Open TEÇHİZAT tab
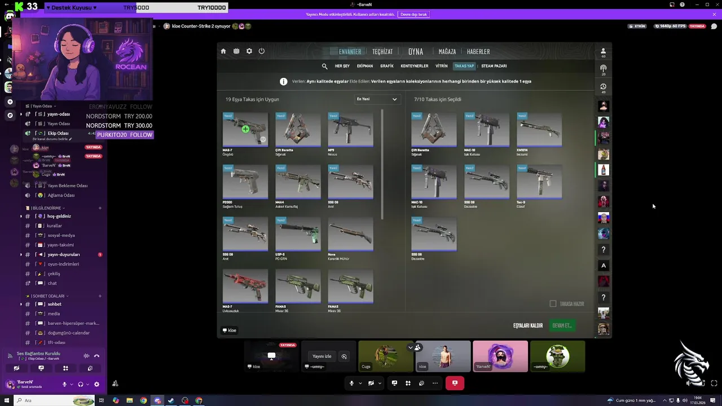Image resolution: width=722 pixels, height=406 pixels. click(382, 52)
